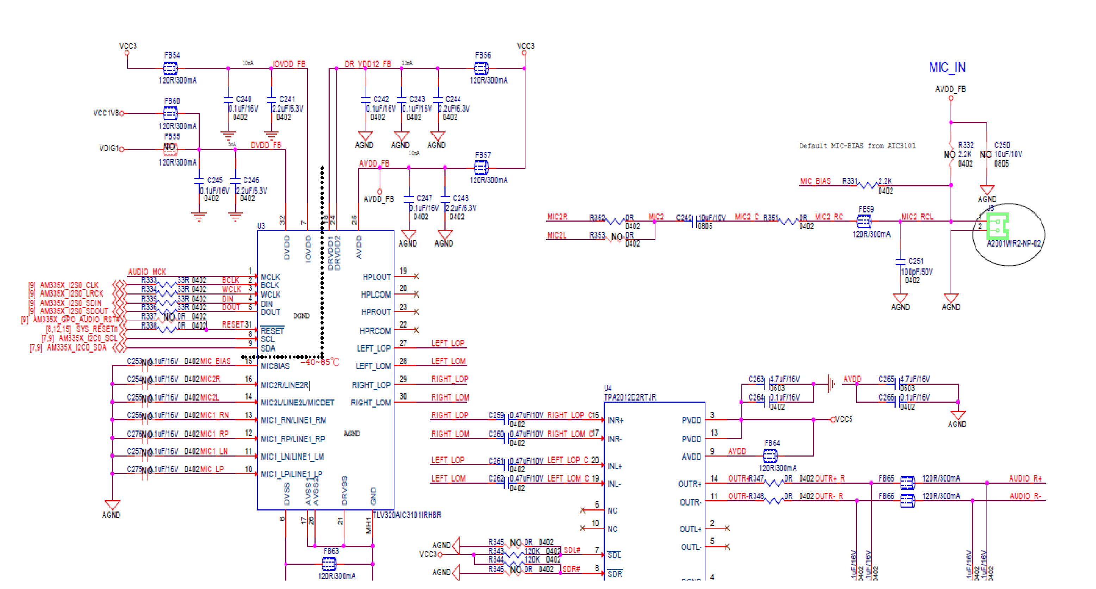Image resolution: width=1096 pixels, height=589 pixels.
Task: Select the FB59 ferrite bead symbol
Action: click(864, 221)
